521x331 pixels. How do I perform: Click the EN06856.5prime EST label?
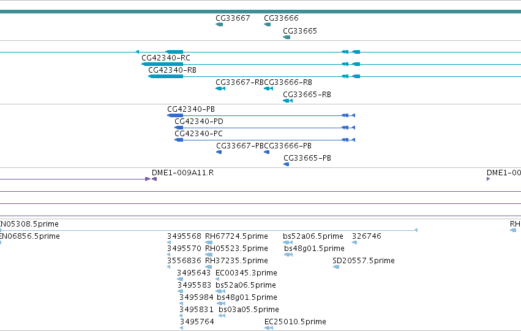(x=30, y=236)
